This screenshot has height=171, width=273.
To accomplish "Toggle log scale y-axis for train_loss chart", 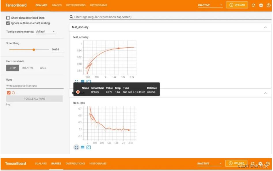I will click(x=82, y=147).
